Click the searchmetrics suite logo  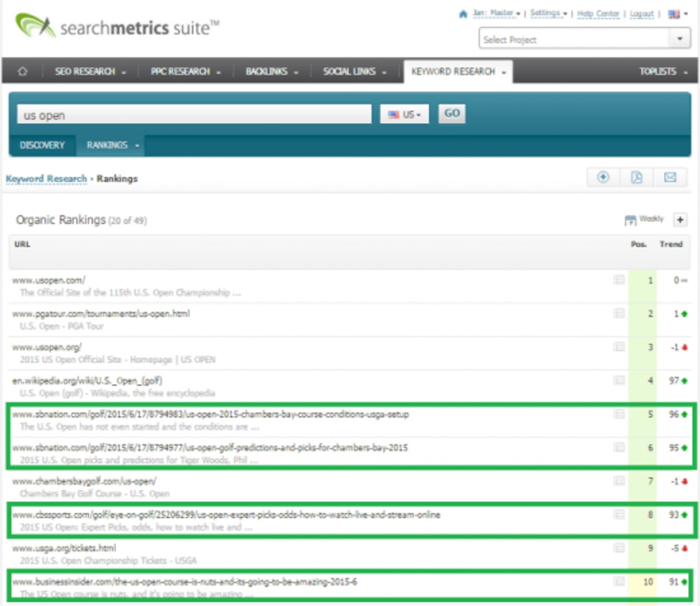[118, 26]
